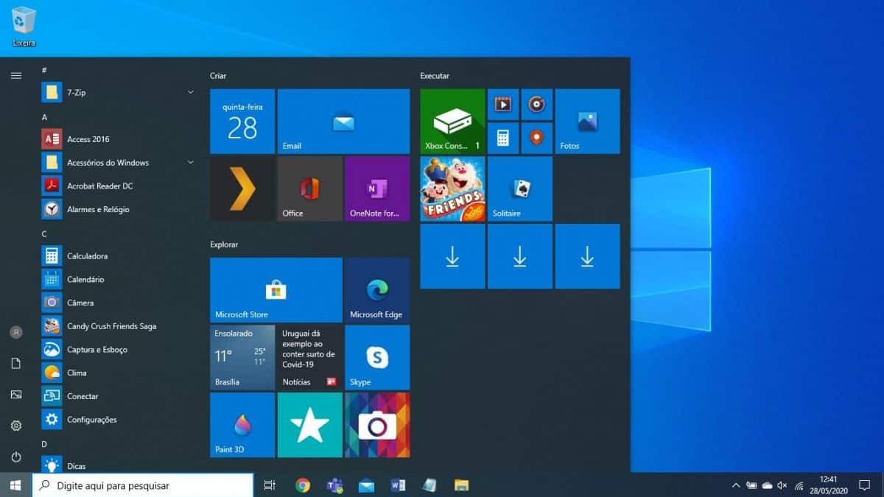Click the Criar group heading

tap(218, 76)
